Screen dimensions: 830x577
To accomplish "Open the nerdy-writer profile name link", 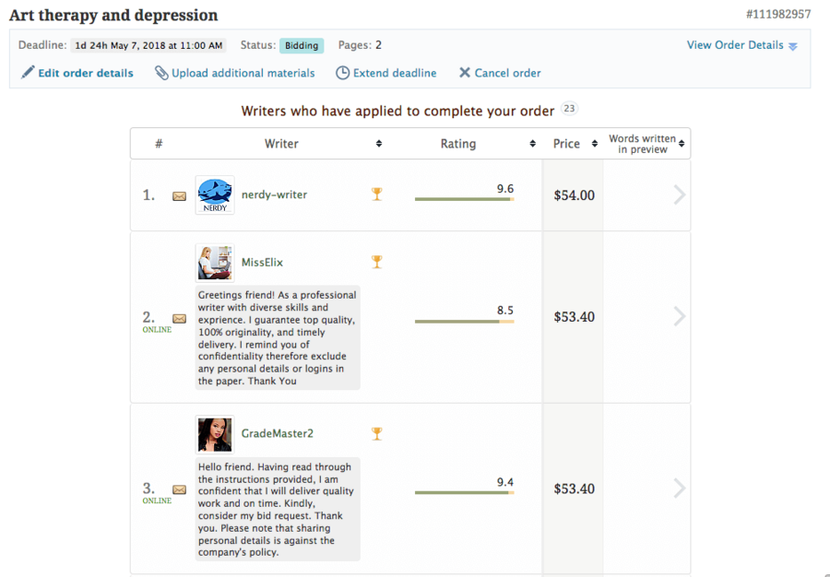I will point(274,194).
